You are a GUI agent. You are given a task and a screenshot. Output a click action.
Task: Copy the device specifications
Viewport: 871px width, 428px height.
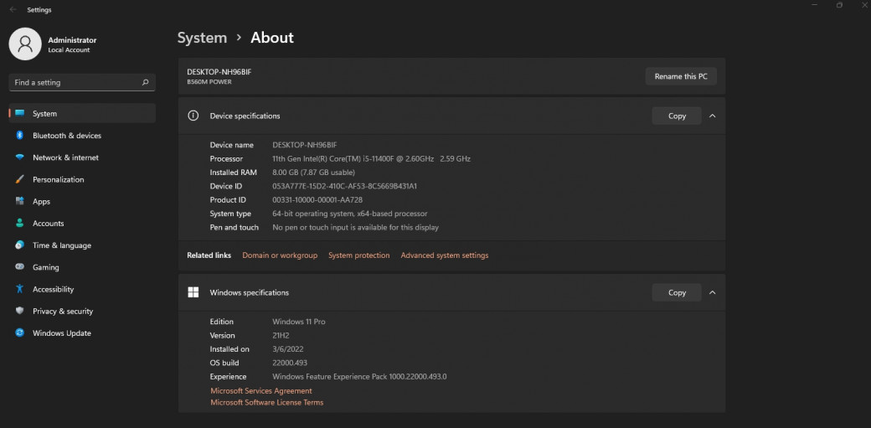coord(677,116)
